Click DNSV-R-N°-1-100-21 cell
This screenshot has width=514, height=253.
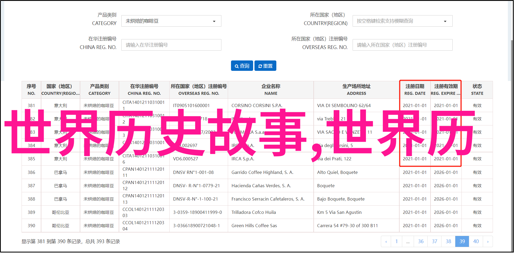(196, 199)
